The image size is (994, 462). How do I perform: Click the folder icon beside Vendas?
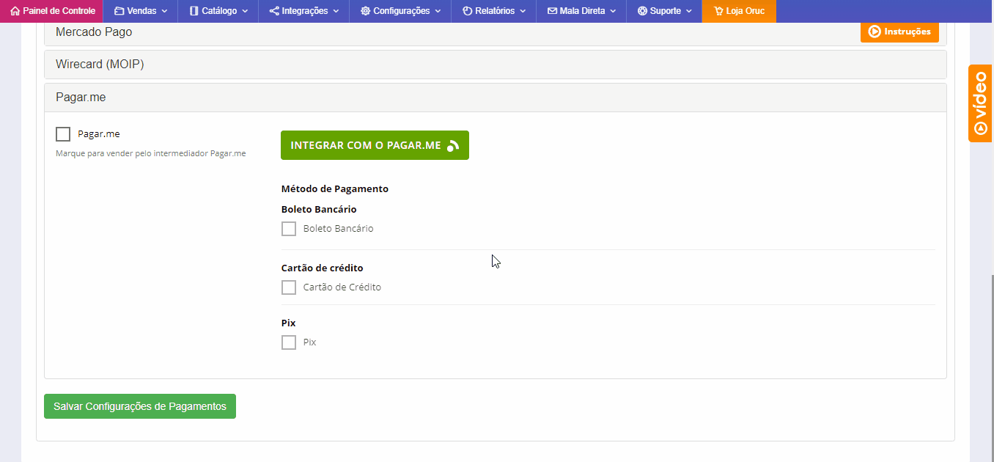click(x=119, y=11)
